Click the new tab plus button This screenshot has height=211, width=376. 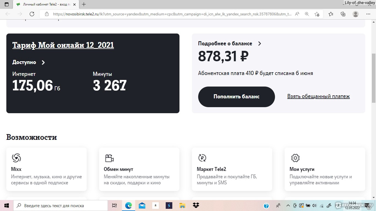coord(84,4)
